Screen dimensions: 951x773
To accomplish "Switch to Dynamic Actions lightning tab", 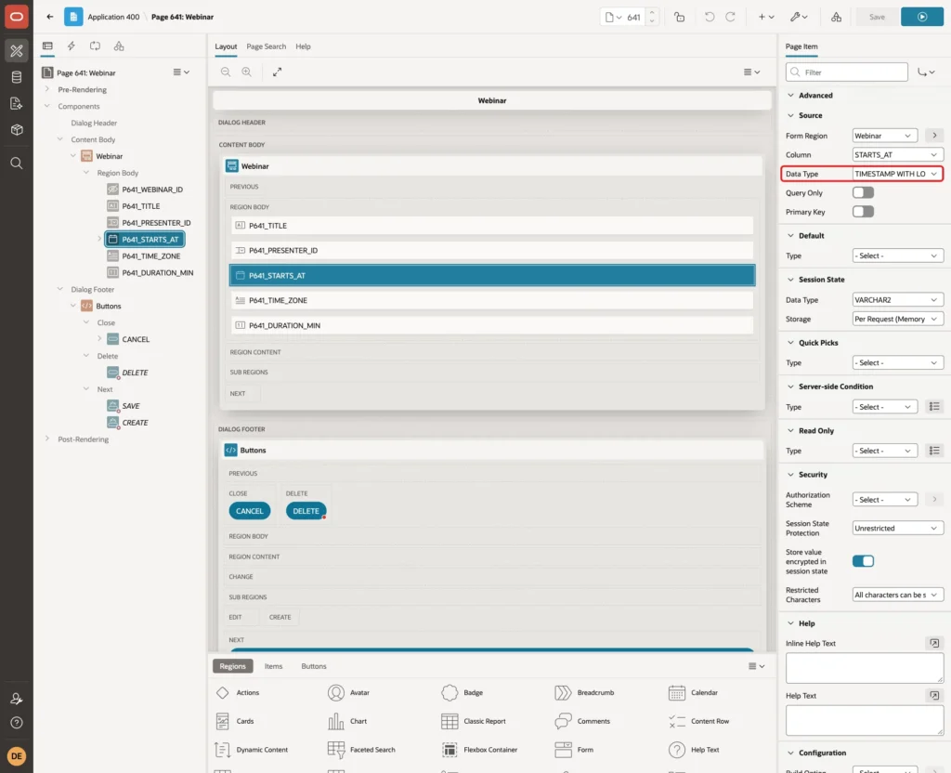I will [x=71, y=46].
